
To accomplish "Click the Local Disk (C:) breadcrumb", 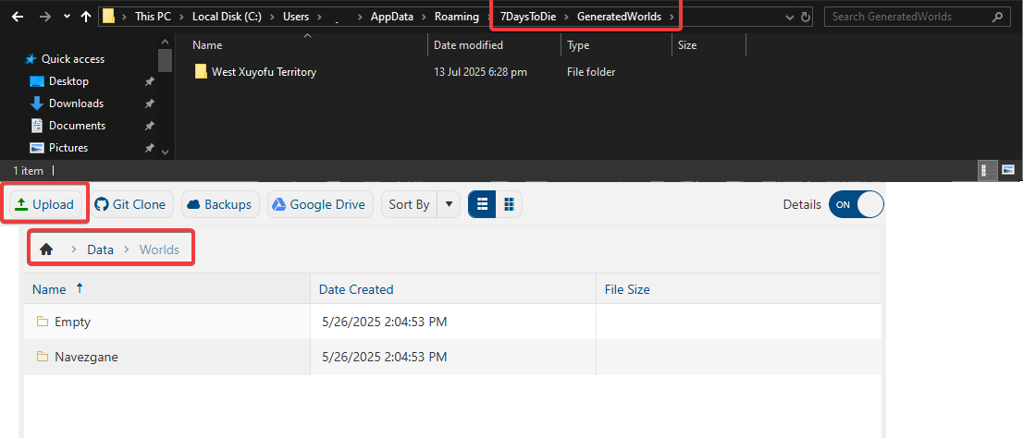I will tap(227, 17).
